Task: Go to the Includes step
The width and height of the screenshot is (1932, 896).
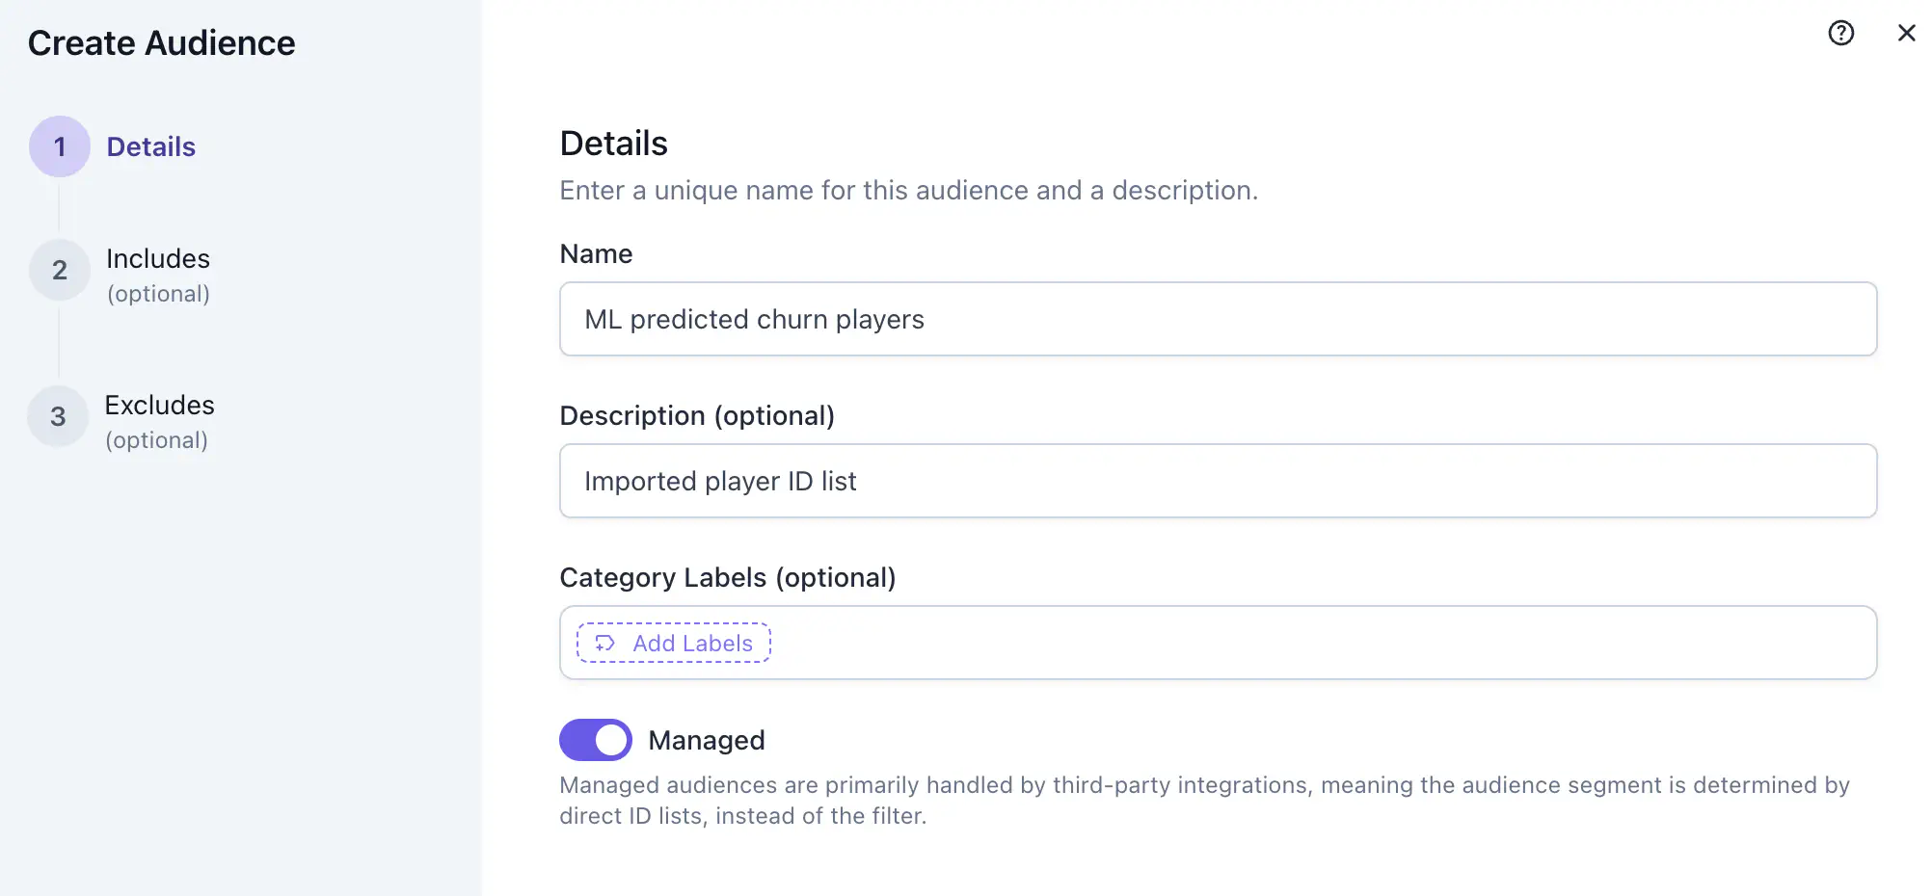Action: [x=157, y=258]
